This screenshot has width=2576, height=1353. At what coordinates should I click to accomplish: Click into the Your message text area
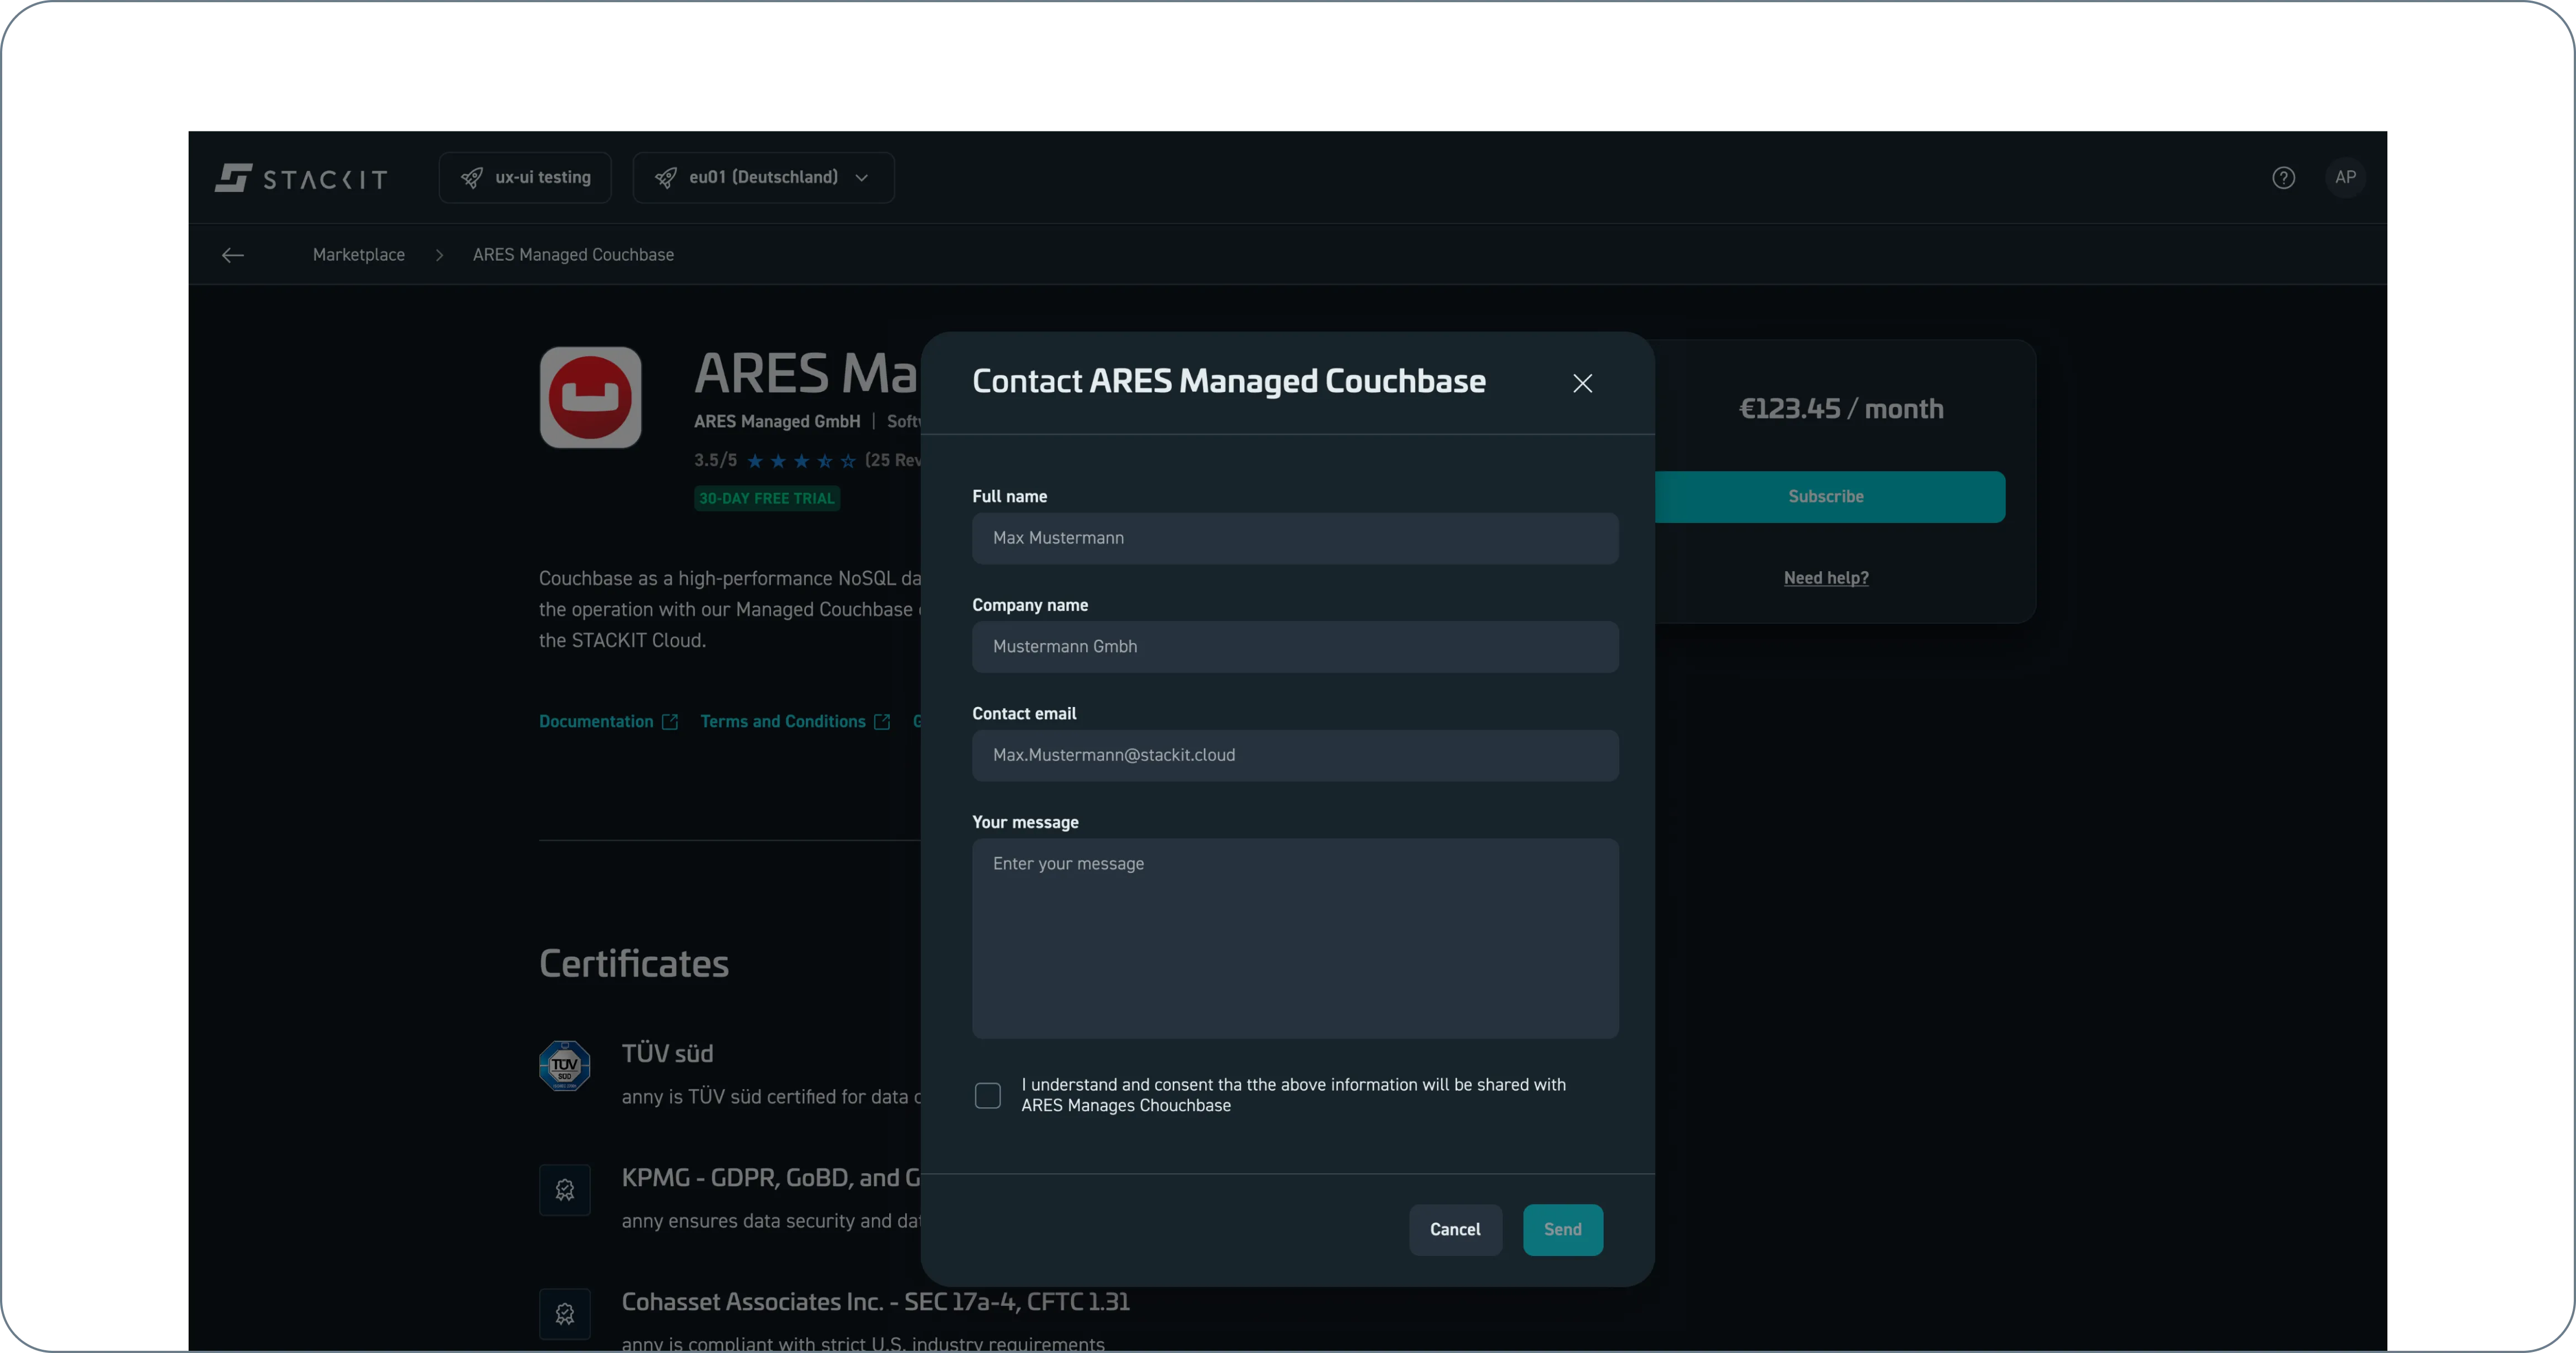point(1294,938)
